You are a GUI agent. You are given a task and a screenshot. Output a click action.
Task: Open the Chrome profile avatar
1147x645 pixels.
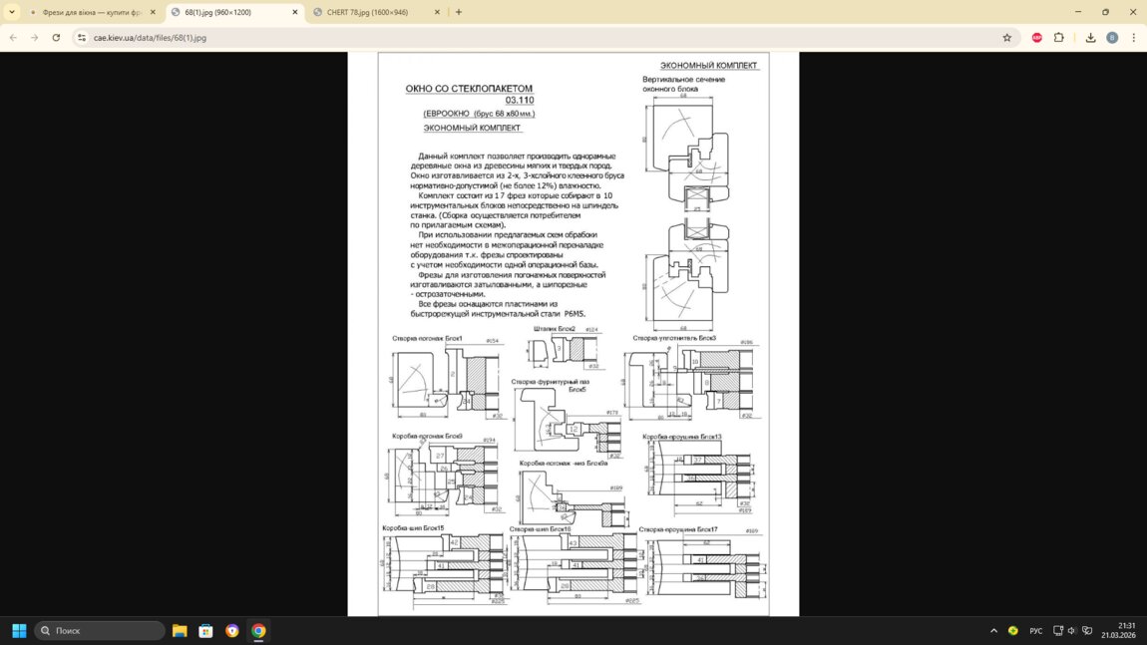point(1112,38)
